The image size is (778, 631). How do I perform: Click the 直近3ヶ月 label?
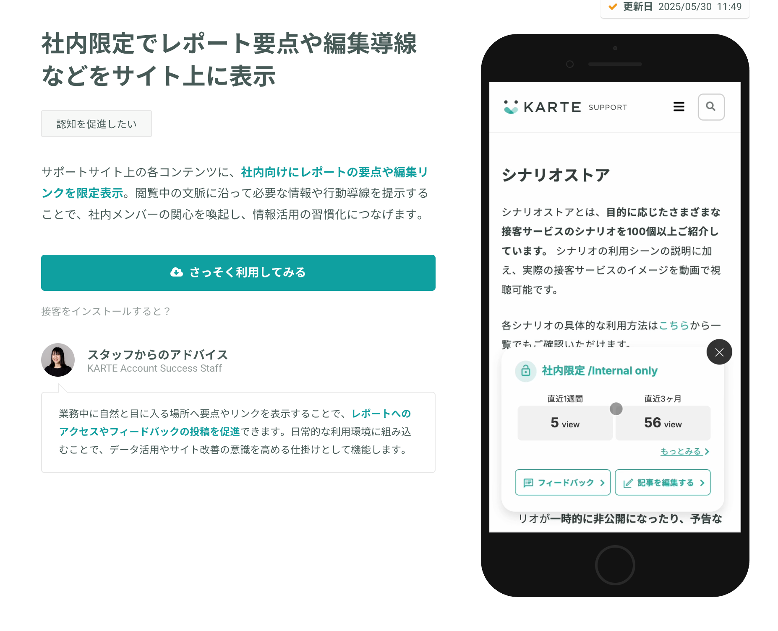pos(663,398)
